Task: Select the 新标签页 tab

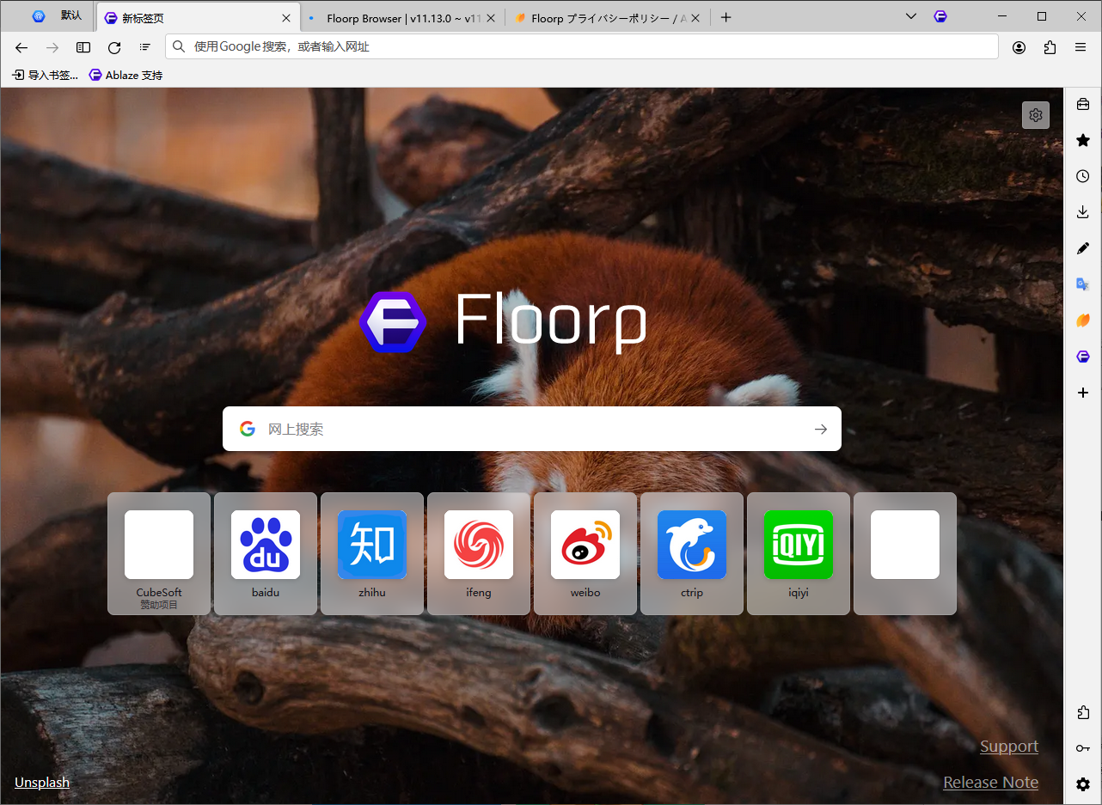Action: (x=199, y=18)
